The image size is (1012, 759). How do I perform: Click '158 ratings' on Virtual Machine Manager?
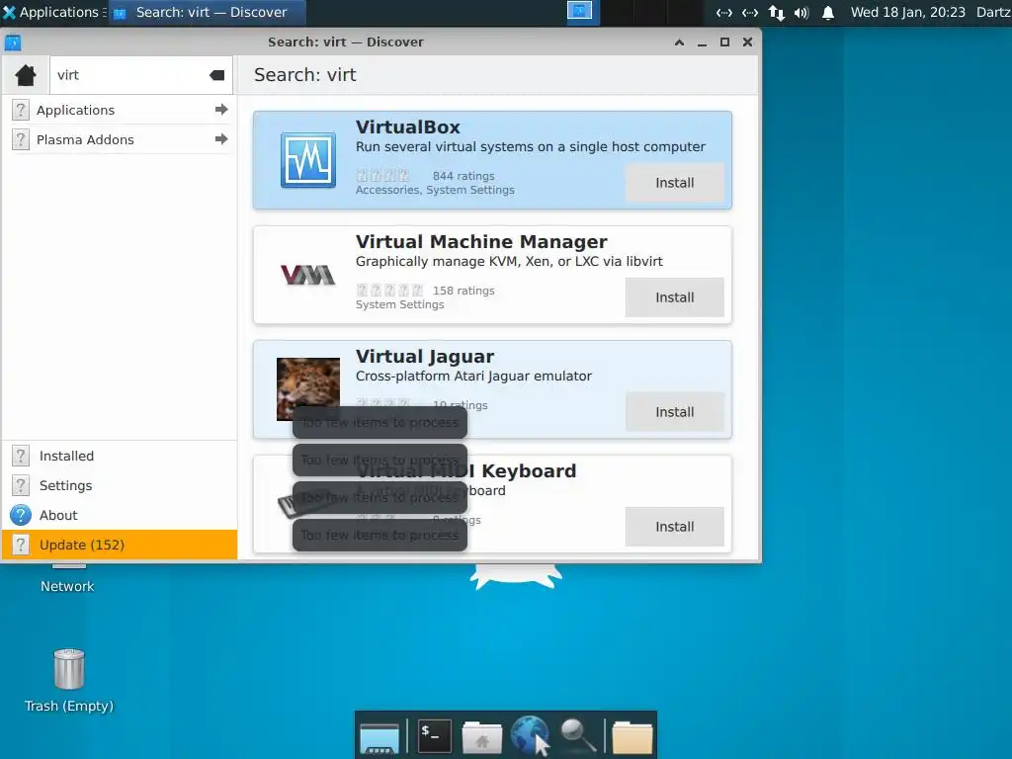[464, 292]
